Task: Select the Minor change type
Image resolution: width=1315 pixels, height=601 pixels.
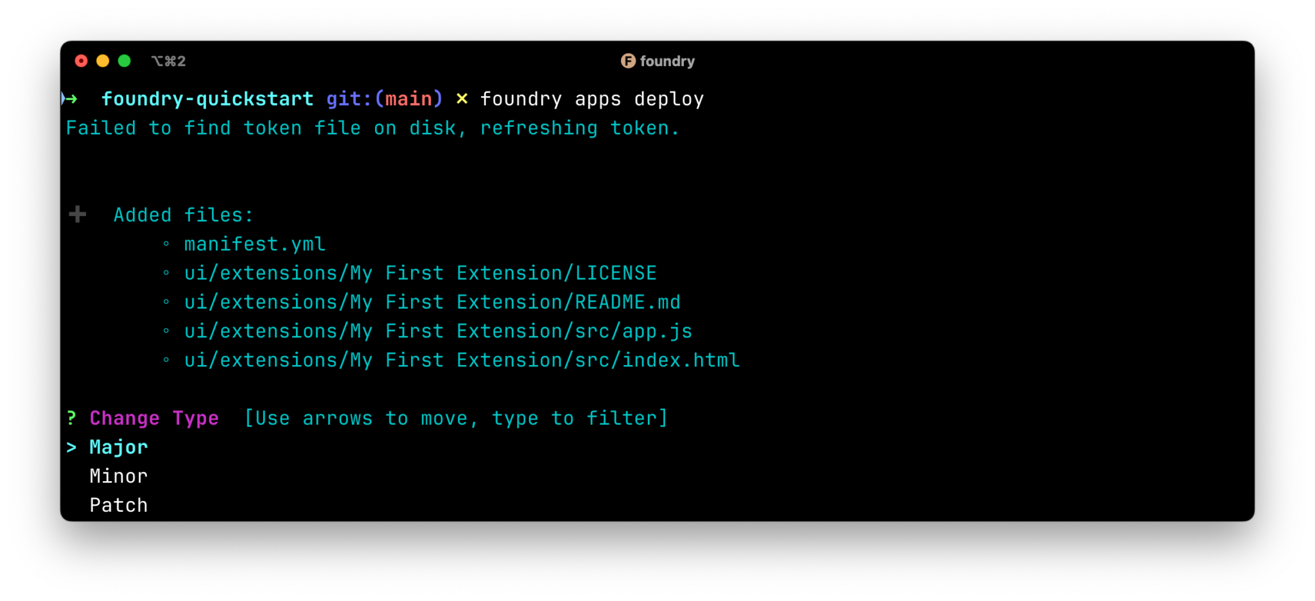Action: point(118,476)
